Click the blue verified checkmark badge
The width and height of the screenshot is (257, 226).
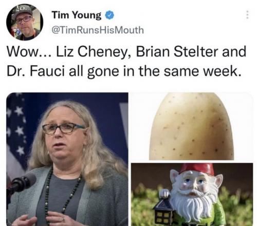(x=109, y=15)
